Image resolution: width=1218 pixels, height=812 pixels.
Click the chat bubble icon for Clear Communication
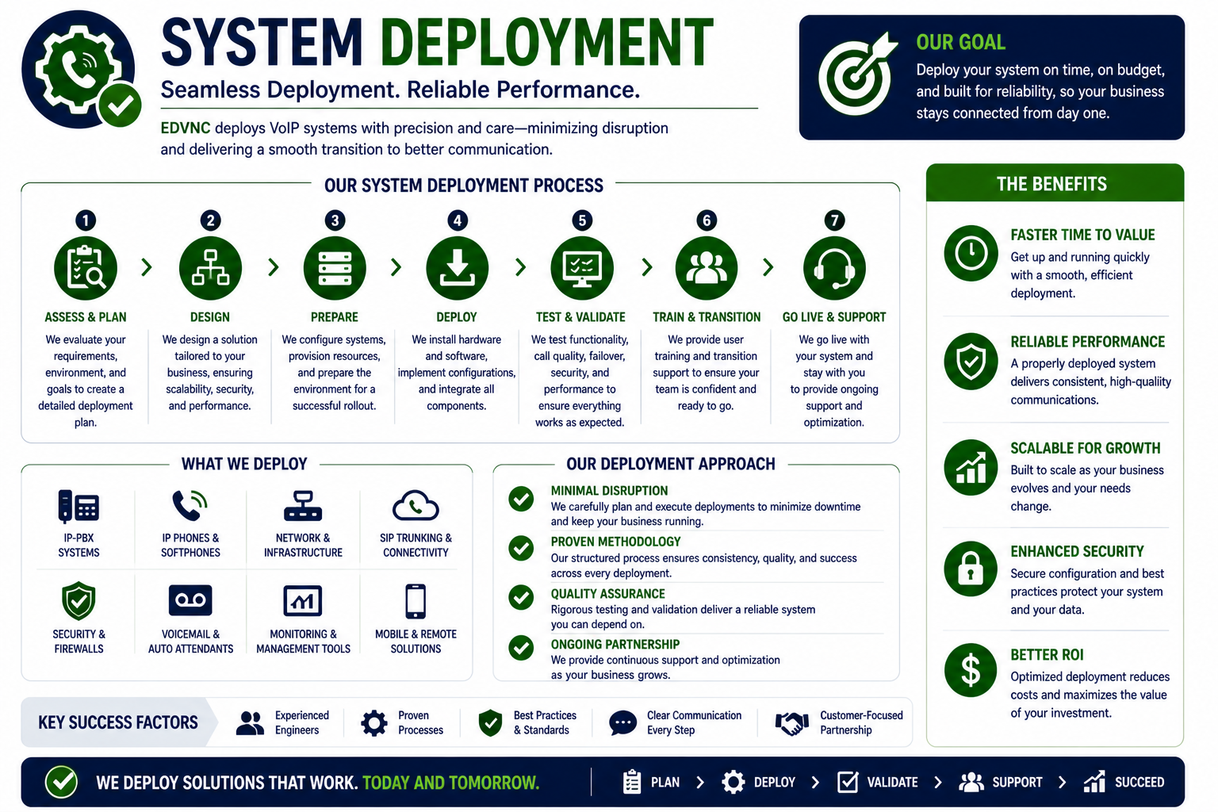[x=622, y=723]
